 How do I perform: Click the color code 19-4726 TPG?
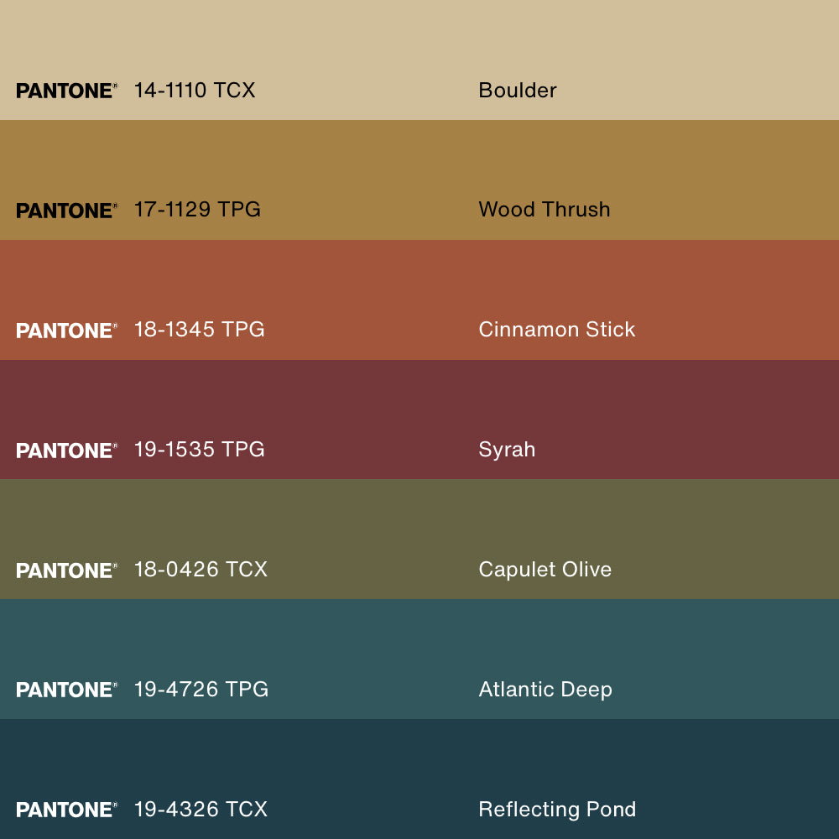click(x=201, y=689)
